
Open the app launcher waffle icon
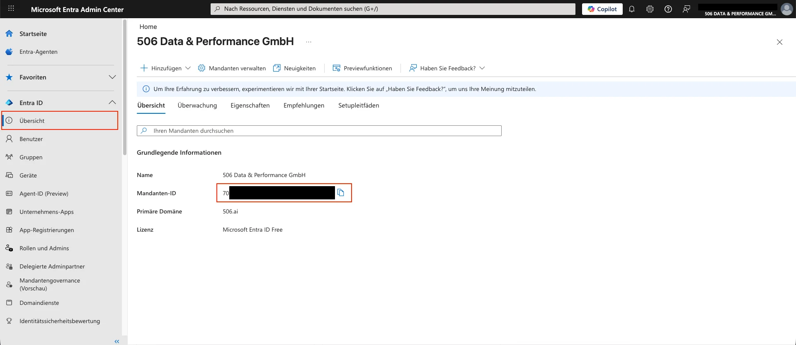tap(11, 9)
